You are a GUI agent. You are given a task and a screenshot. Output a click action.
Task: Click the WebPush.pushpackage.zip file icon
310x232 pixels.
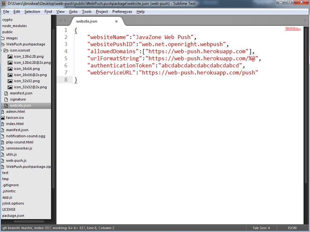2,167
